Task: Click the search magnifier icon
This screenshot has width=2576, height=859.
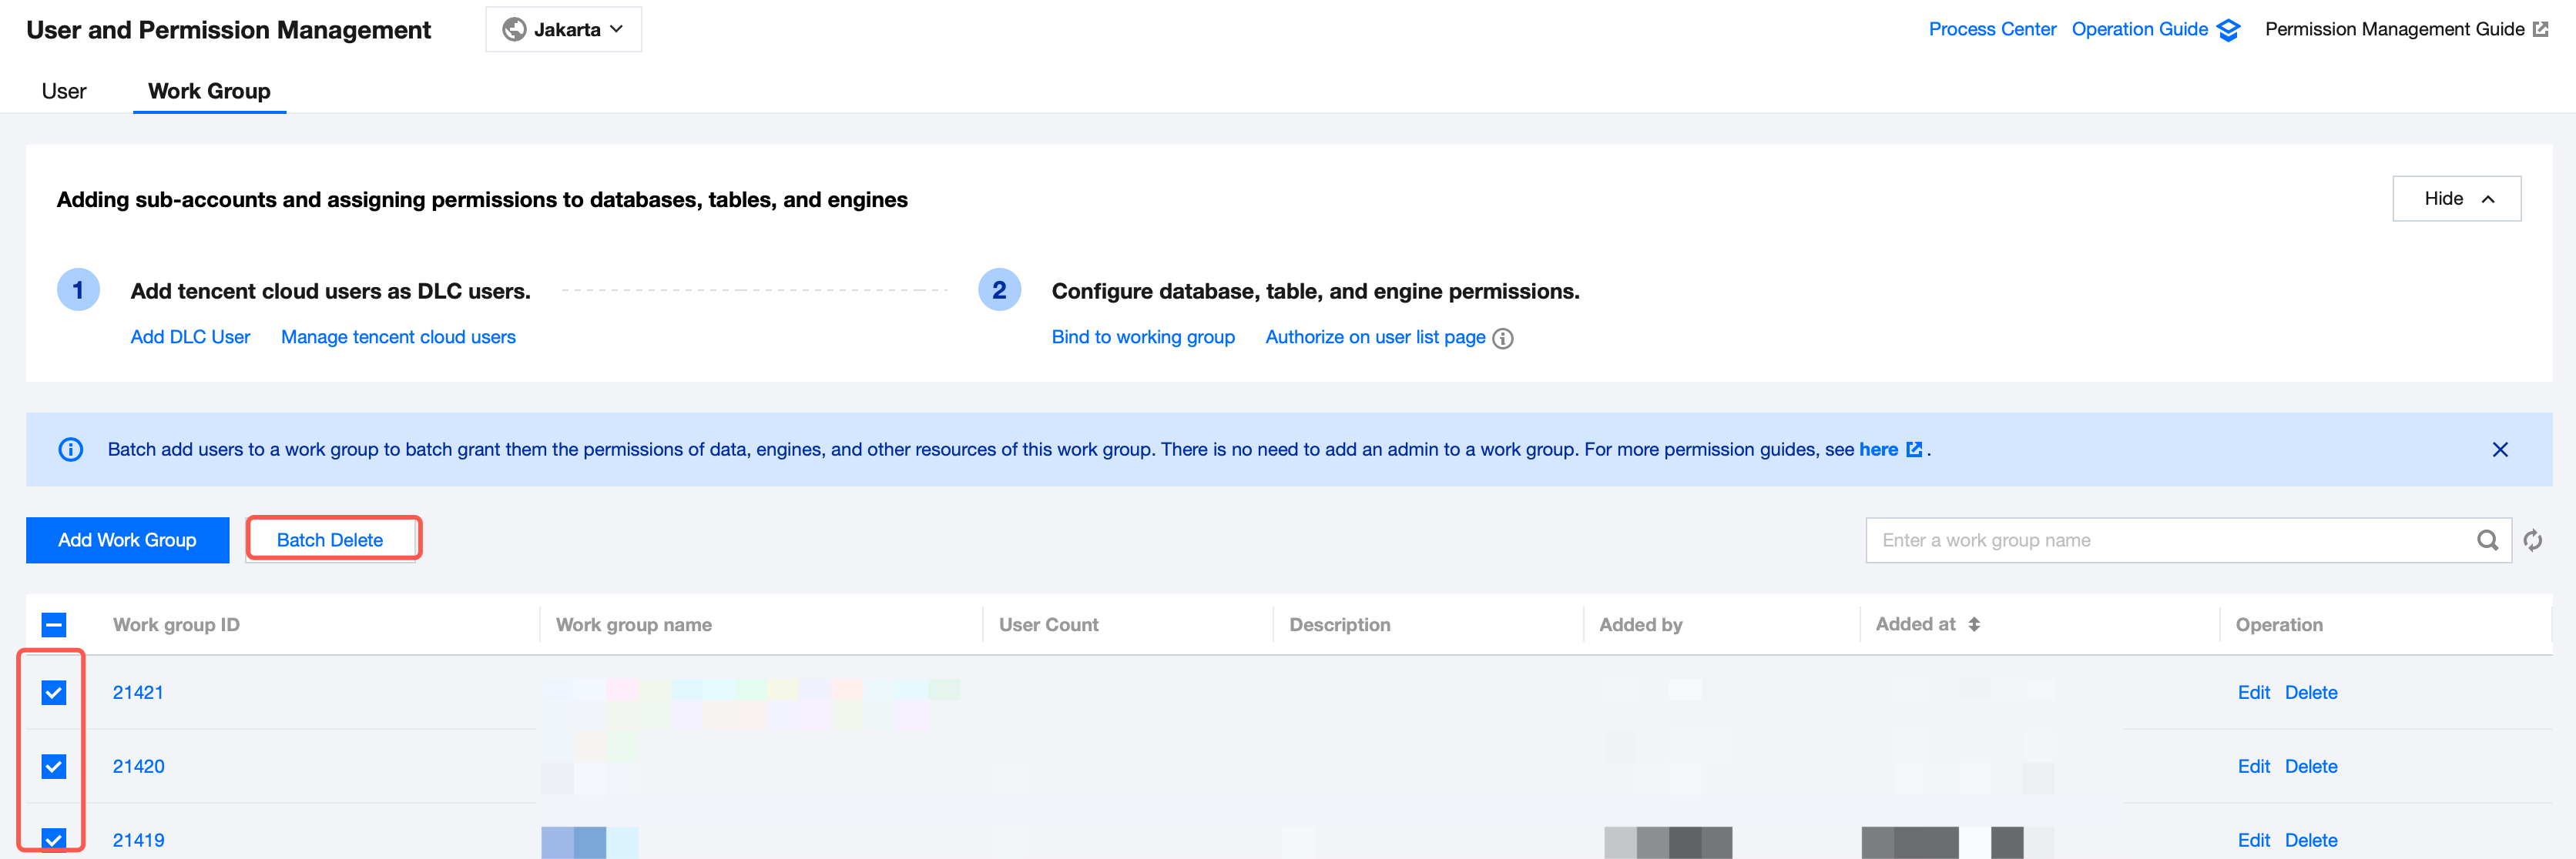Action: pyautogui.click(x=2487, y=540)
